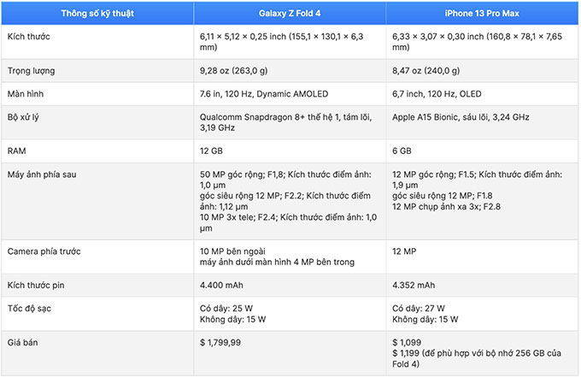Click the '4.352 mAh' battery value

(414, 286)
